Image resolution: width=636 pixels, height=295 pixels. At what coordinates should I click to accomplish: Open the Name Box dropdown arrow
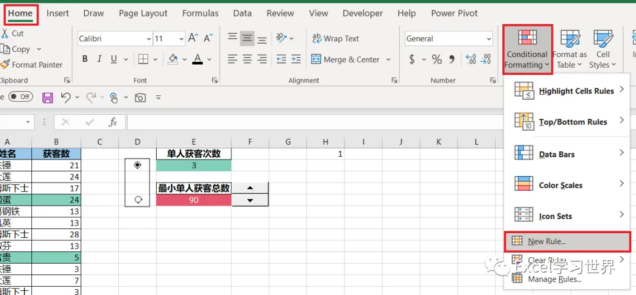click(28, 122)
